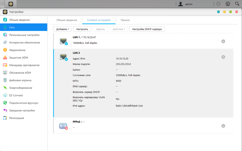Image resolution: width=242 pixels, height=151 pixels.
Task: Open the Защитник ADM firewall icon
Action: click(x=5, y=57)
